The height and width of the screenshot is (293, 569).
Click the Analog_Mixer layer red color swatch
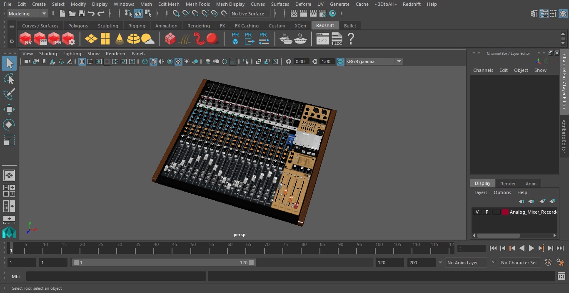coord(505,212)
